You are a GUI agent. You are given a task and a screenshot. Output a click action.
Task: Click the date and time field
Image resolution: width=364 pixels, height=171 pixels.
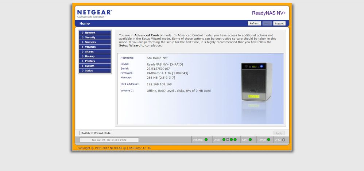(x=109, y=140)
